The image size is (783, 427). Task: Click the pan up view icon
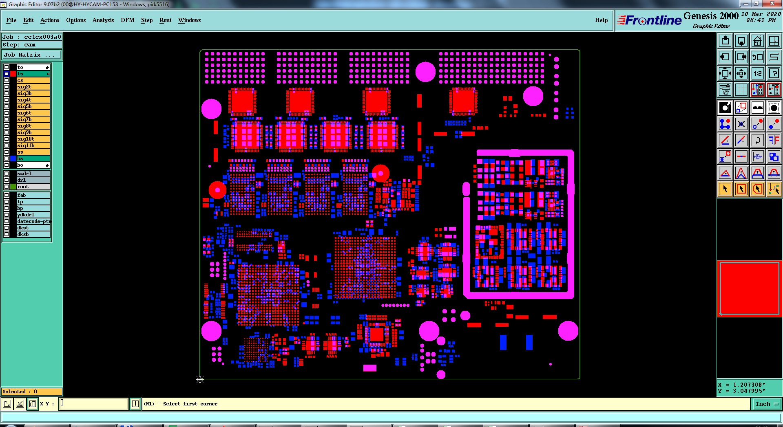click(x=725, y=41)
